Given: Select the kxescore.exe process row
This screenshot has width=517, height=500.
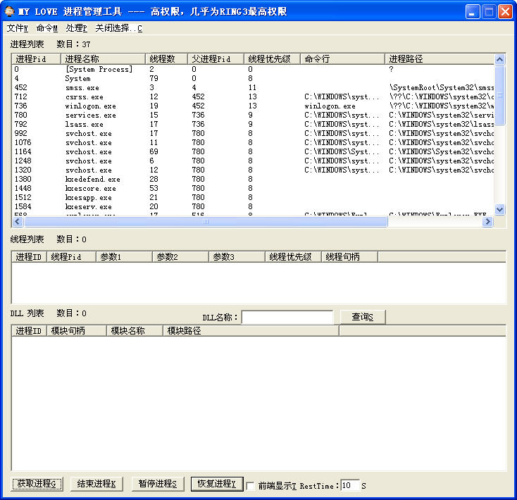Looking at the screenshot, I should click(x=253, y=188).
